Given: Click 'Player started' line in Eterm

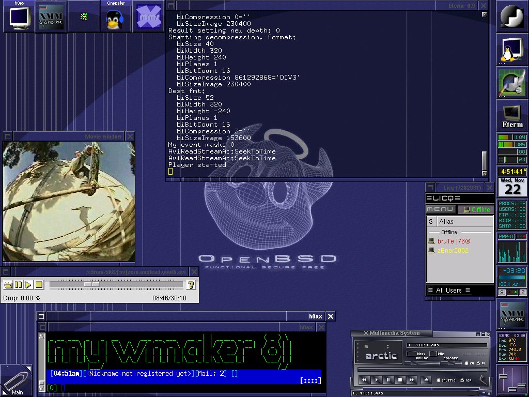Looking at the screenshot, I should (197, 165).
